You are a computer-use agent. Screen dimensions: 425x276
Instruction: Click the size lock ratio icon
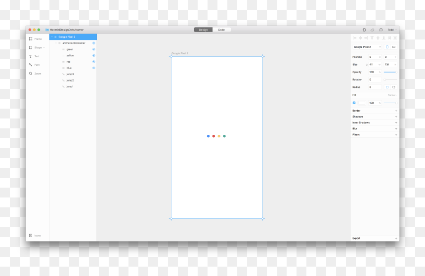coord(367,65)
